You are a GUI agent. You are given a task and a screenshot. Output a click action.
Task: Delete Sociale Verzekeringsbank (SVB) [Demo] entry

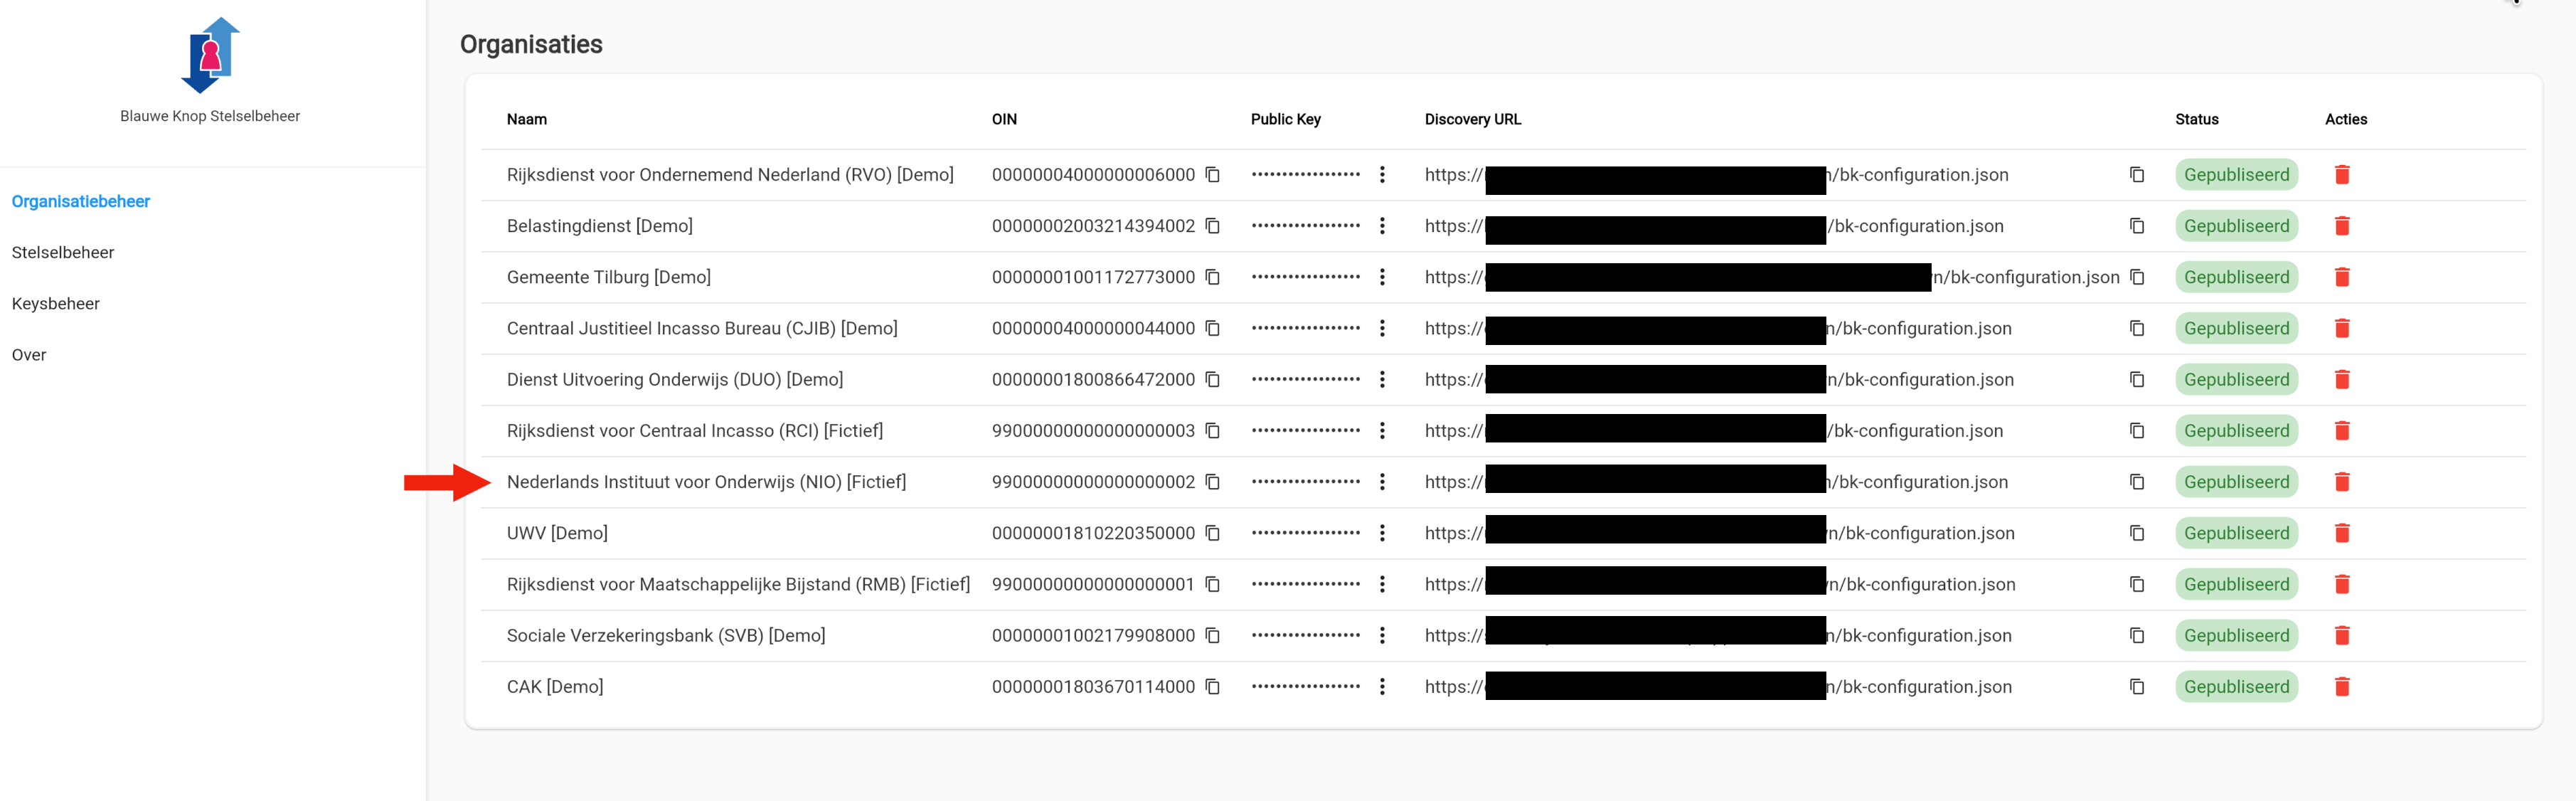click(2341, 636)
